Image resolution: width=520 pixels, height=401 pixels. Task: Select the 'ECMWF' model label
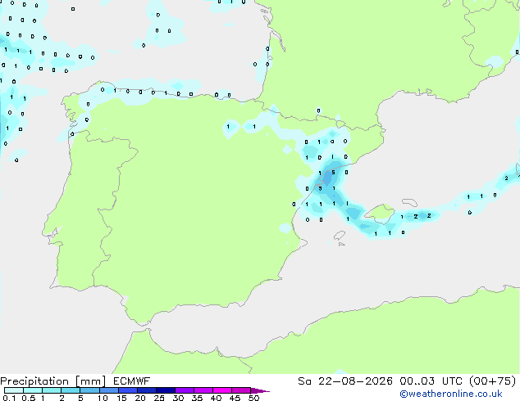click(x=132, y=381)
